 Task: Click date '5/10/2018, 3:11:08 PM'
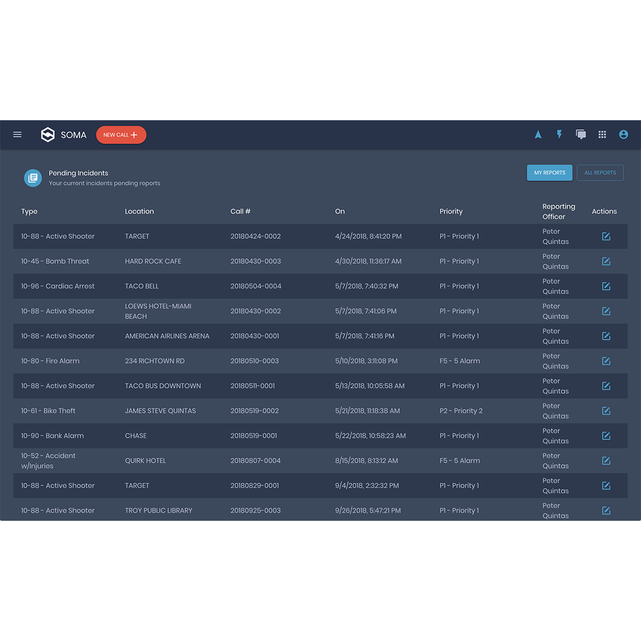(x=366, y=361)
